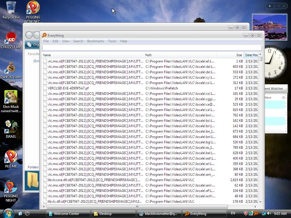The width and height of the screenshot is (291, 218).
Task: Click size cell 792 KB
Action: tap(238, 115)
